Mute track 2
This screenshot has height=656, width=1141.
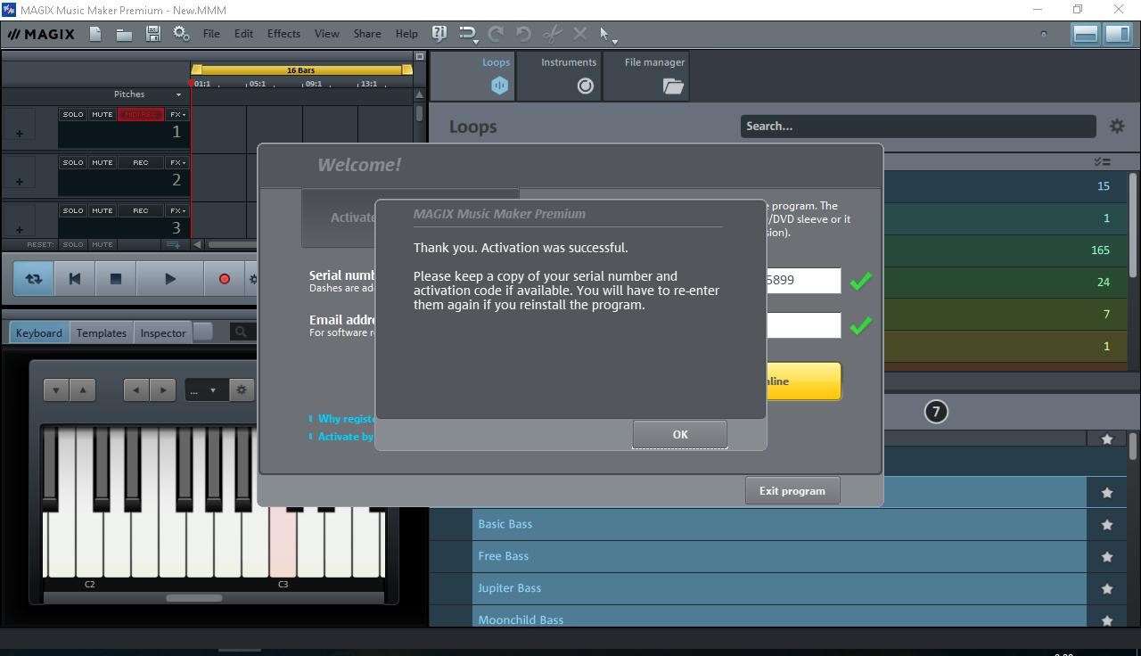tap(100, 162)
